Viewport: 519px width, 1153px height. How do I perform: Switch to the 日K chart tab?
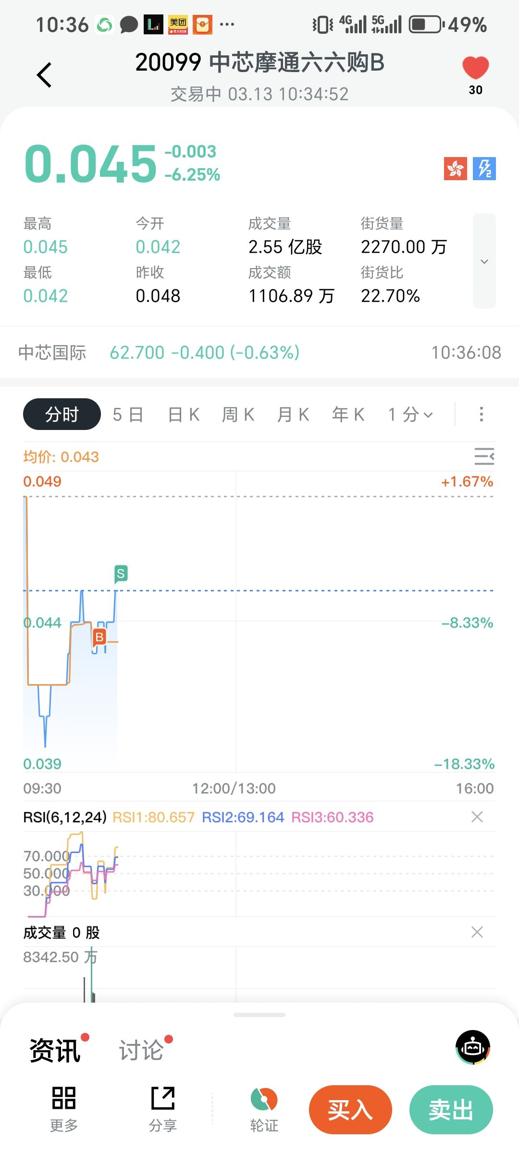click(184, 414)
